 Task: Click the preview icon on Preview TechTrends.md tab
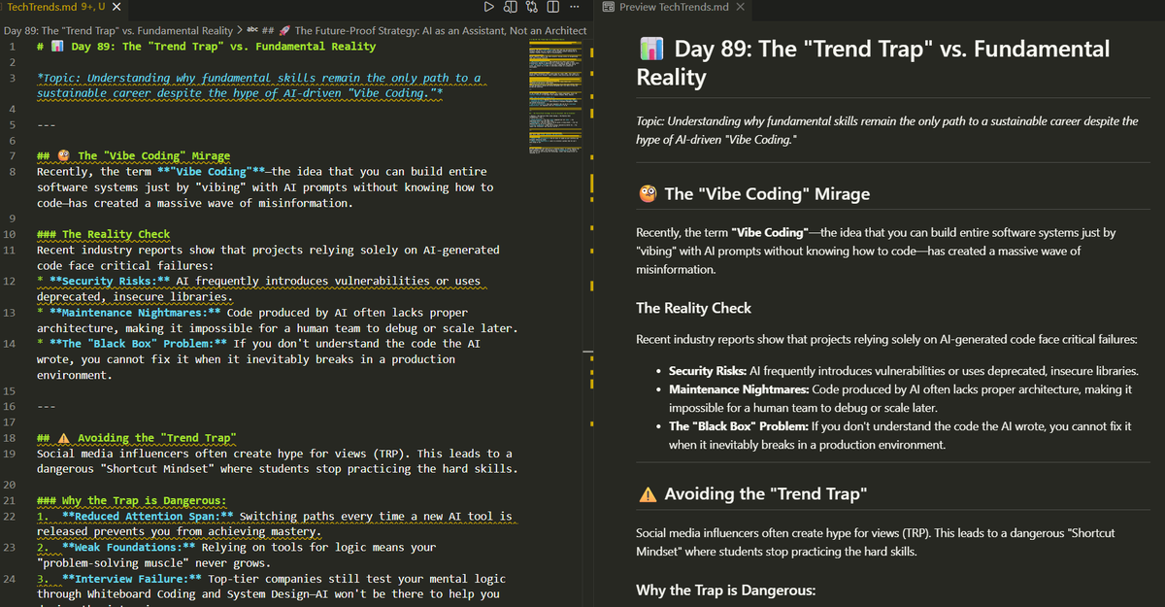pyautogui.click(x=609, y=7)
